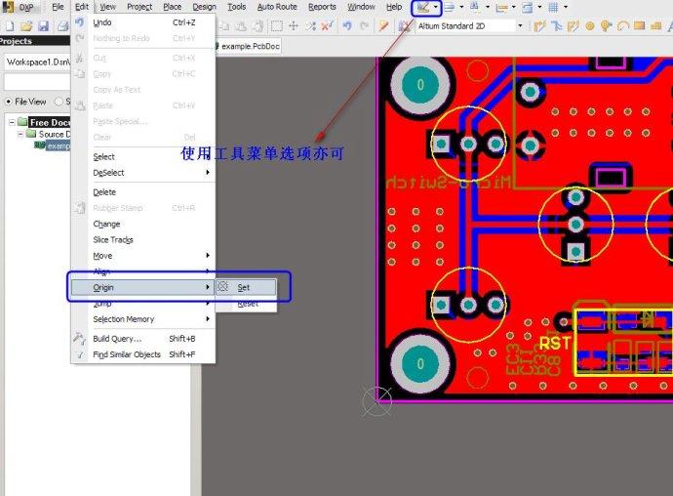Click the new document icon
Viewport: 673px width, 496px height.
point(10,26)
